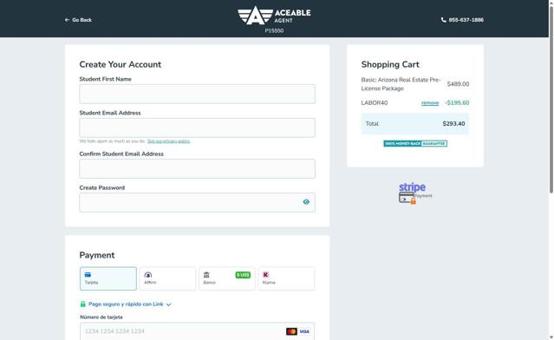Viewport: 554px width, 340px height.
Task: Click the Mastercard icon in card field
Action: click(291, 331)
